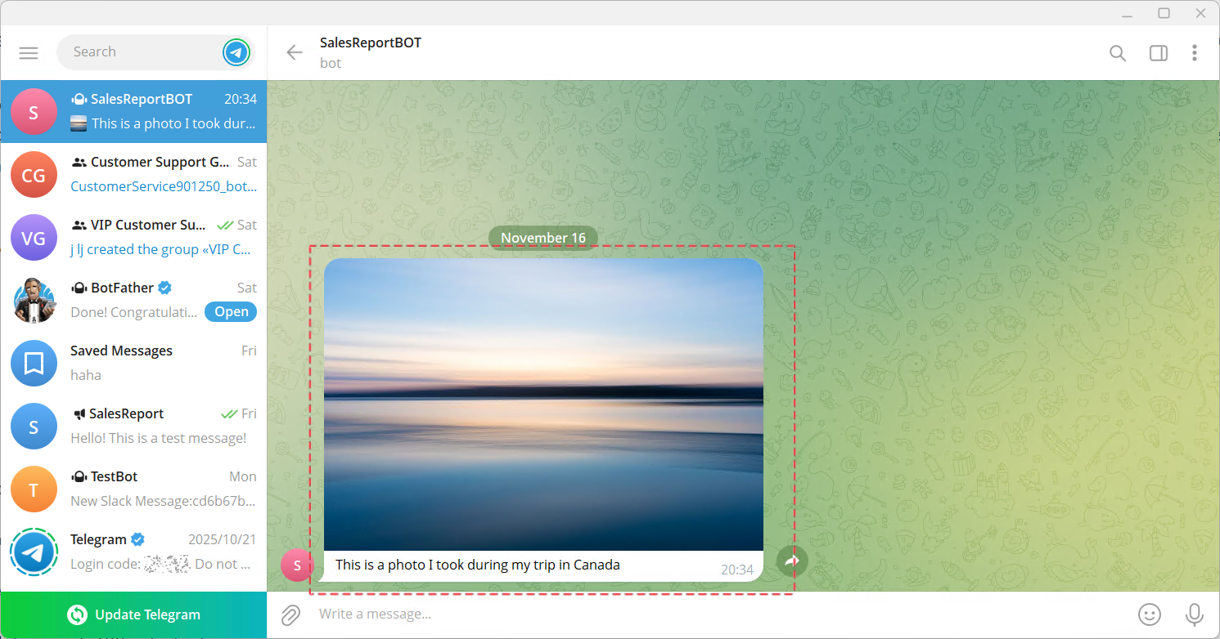Go back using the arrow icon
The height and width of the screenshot is (639, 1220).
pyautogui.click(x=294, y=53)
